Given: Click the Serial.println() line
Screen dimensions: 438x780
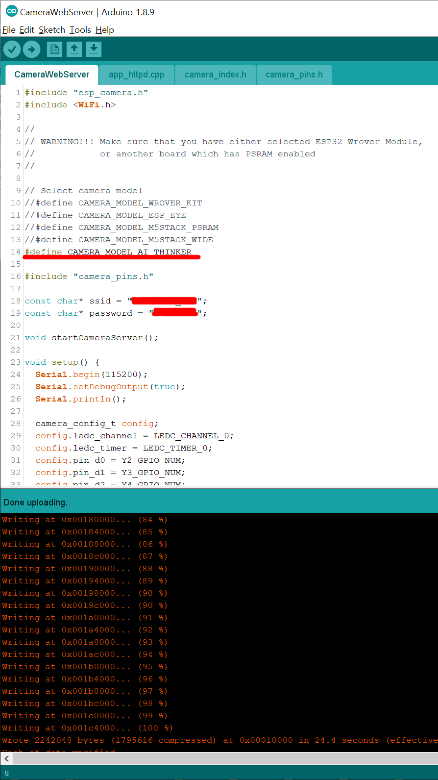Looking at the screenshot, I should point(80,399).
